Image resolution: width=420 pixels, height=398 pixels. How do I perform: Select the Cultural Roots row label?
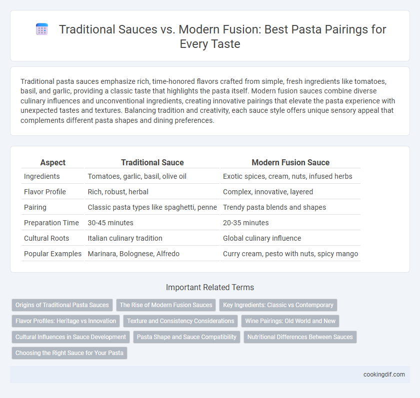[46, 238]
